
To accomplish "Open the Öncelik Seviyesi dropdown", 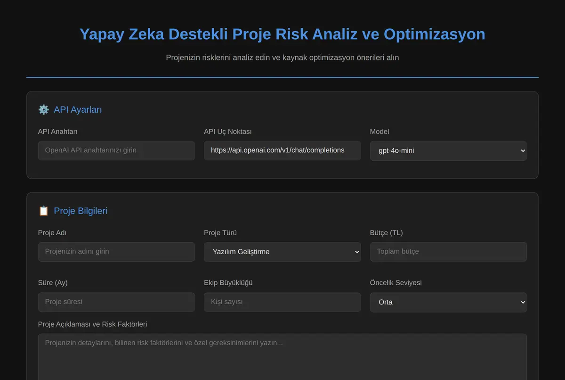I will tap(448, 302).
